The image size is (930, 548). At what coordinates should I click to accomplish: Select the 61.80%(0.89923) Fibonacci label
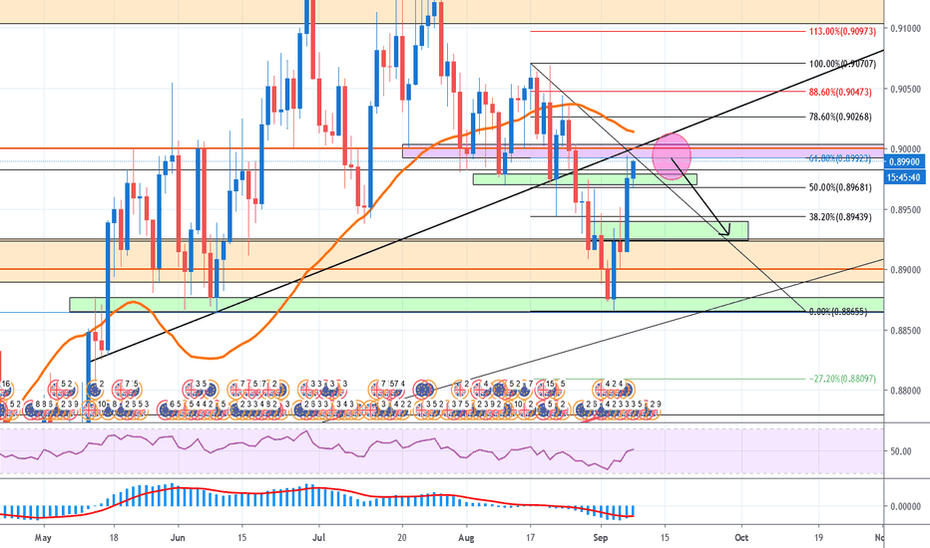(839, 158)
